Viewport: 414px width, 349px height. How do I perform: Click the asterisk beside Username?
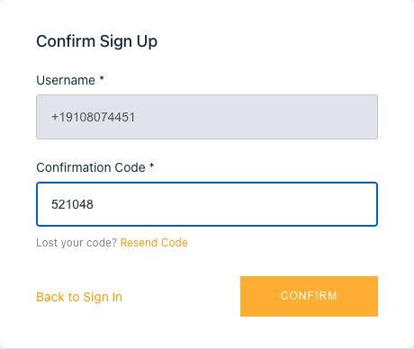(x=102, y=78)
